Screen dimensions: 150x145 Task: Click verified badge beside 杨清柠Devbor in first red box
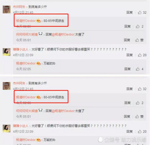tap(38, 21)
